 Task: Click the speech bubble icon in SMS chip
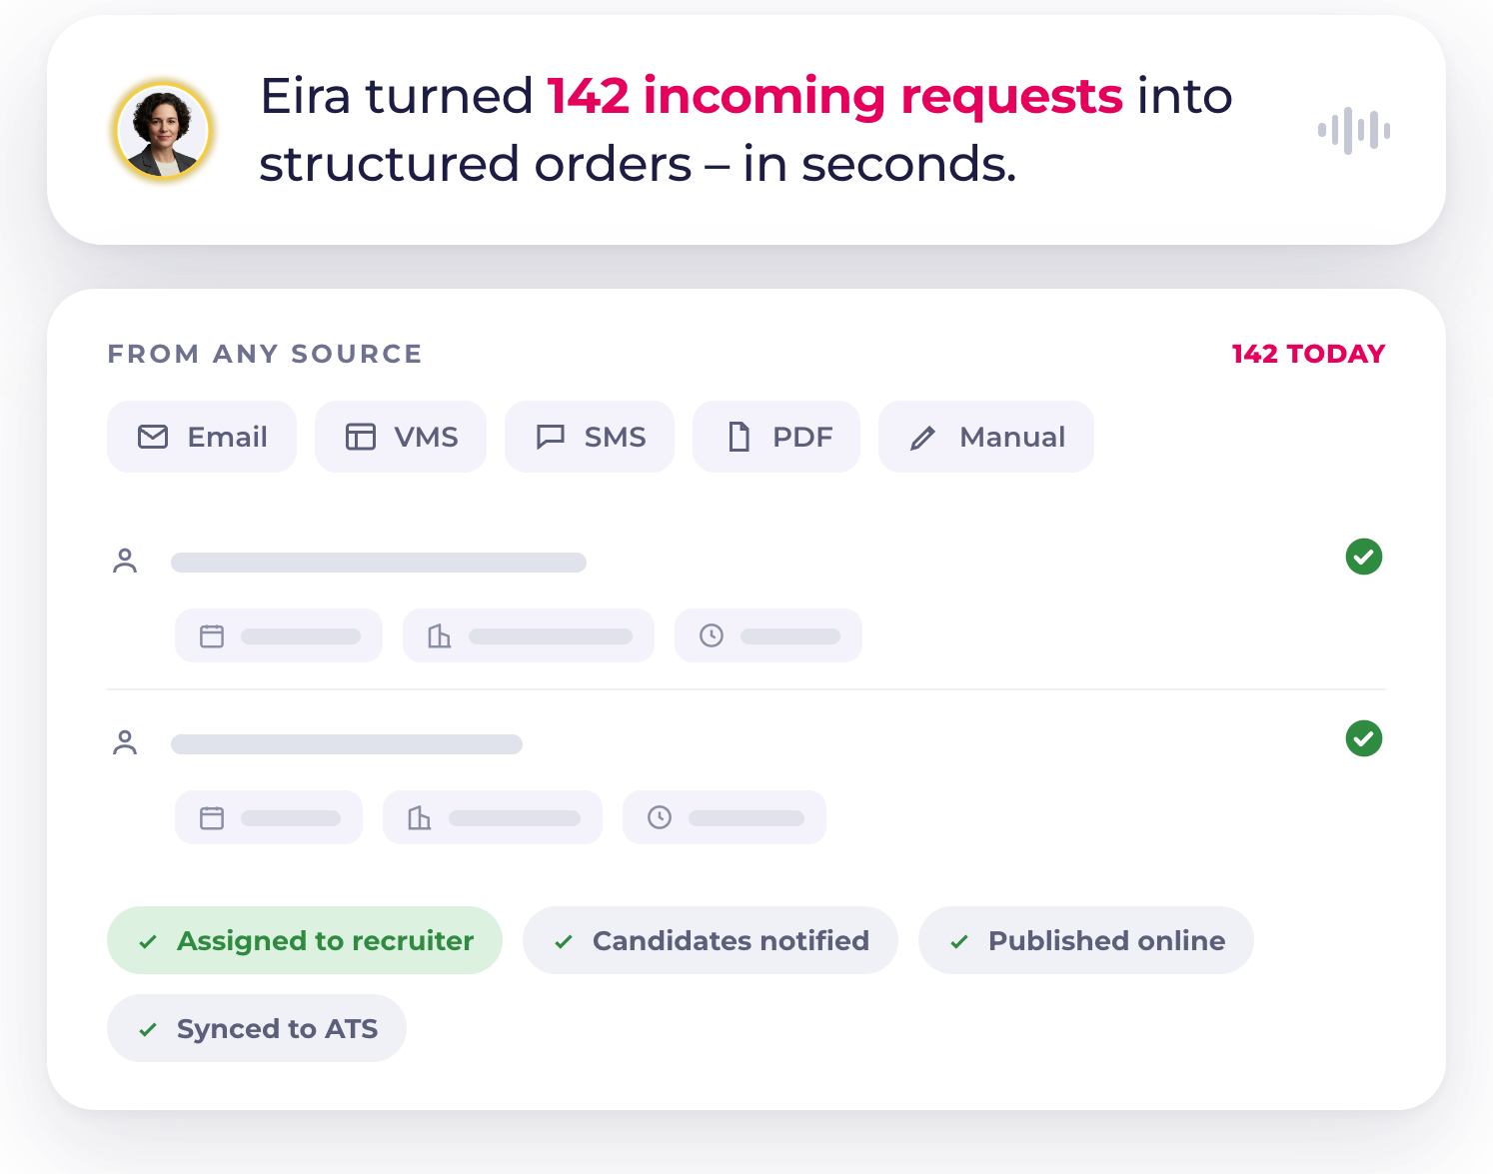click(x=551, y=437)
